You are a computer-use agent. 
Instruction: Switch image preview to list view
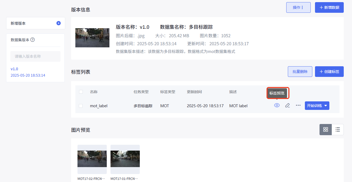pyautogui.click(x=338, y=130)
